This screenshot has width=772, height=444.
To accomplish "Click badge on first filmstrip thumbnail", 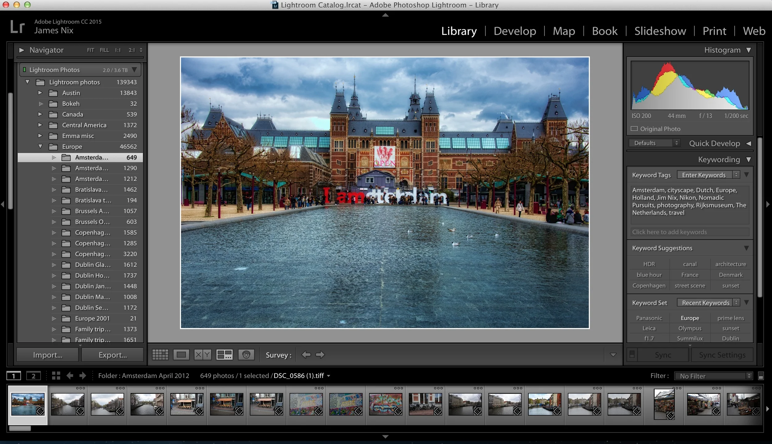I will pyautogui.click(x=40, y=411).
